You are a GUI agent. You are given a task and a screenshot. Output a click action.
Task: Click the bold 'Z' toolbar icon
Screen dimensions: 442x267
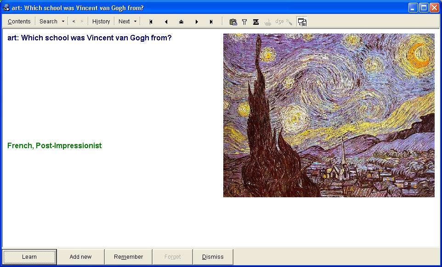click(256, 22)
